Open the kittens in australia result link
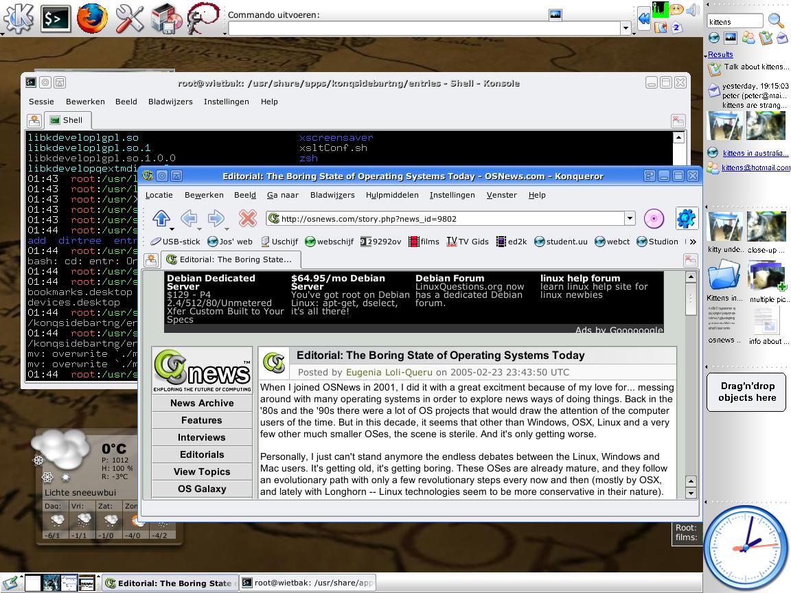The height and width of the screenshot is (593, 791). click(755, 153)
